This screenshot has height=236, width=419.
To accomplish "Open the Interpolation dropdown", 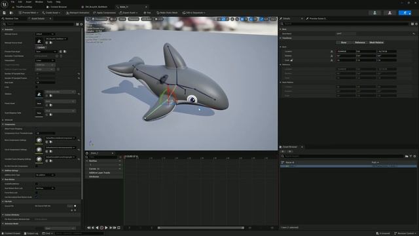I will click(x=45, y=60).
